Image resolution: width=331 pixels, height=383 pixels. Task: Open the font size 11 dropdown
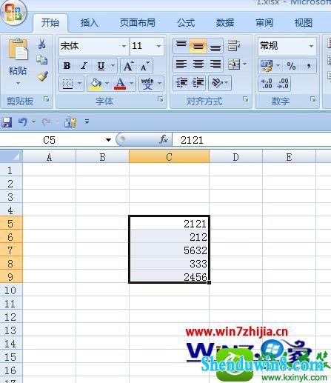pos(158,46)
